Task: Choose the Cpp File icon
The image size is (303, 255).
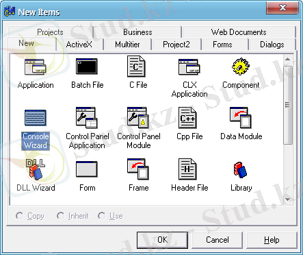Action: coord(187,118)
